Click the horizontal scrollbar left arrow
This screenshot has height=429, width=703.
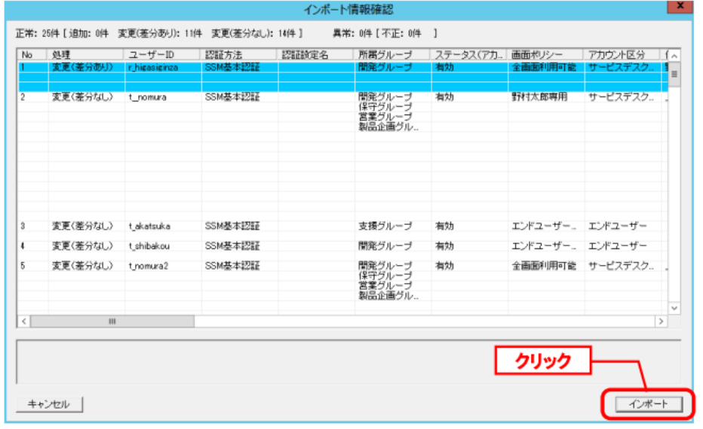[24, 321]
